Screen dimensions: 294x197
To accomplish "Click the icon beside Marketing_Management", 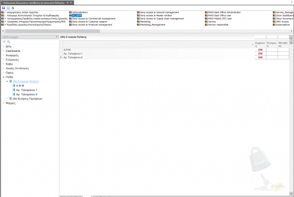I will [x=139, y=25].
